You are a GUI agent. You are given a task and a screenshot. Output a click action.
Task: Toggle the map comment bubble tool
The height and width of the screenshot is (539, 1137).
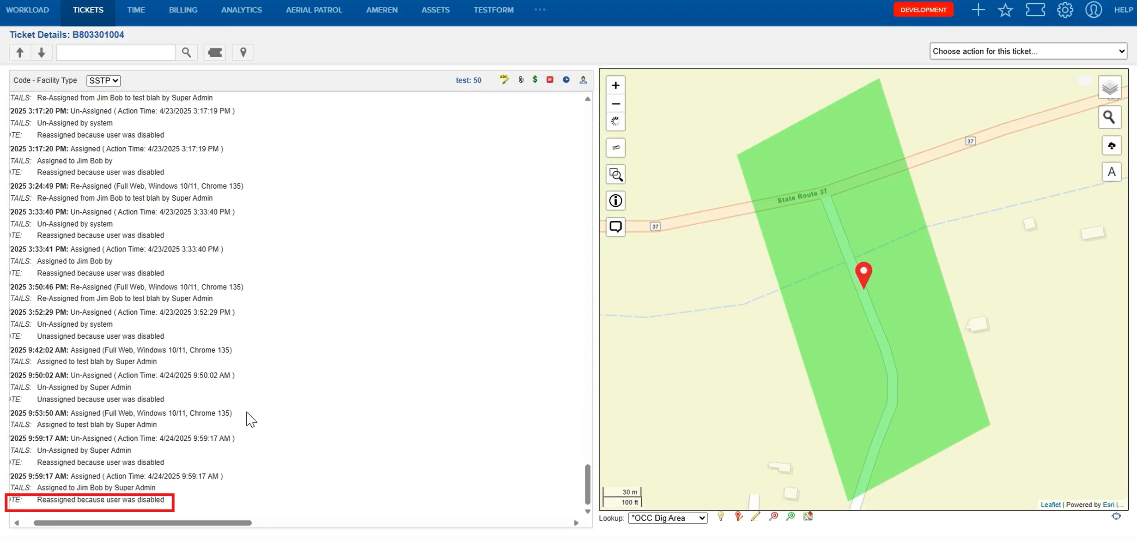[x=615, y=227]
